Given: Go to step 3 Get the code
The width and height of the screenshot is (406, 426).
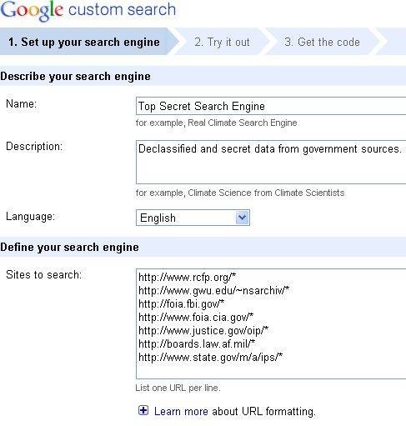Looking at the screenshot, I should (322, 42).
